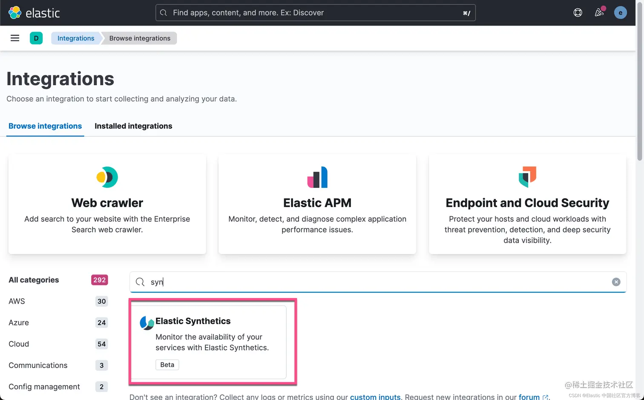Filter by Cloud category
The width and height of the screenshot is (644, 400).
click(x=19, y=344)
